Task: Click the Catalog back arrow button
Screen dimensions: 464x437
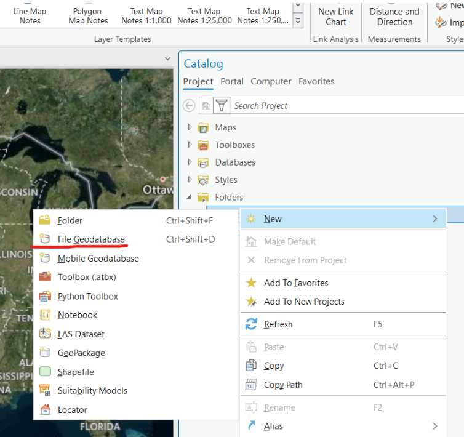Action: tap(189, 105)
